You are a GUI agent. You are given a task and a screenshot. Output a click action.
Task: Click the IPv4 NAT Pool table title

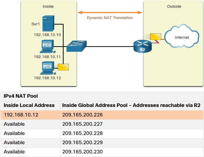21,96
